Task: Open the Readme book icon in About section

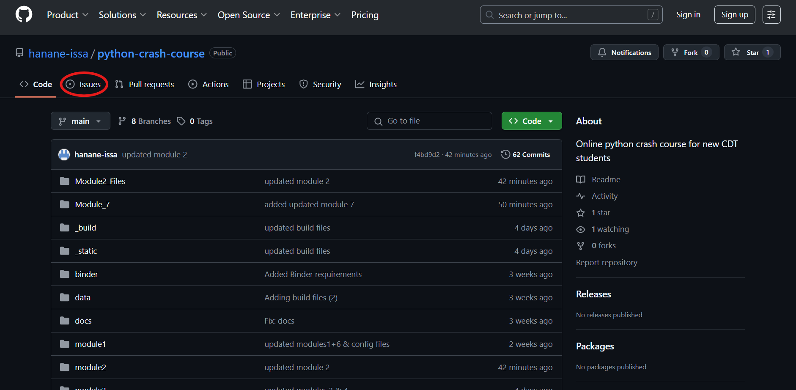Action: (581, 179)
